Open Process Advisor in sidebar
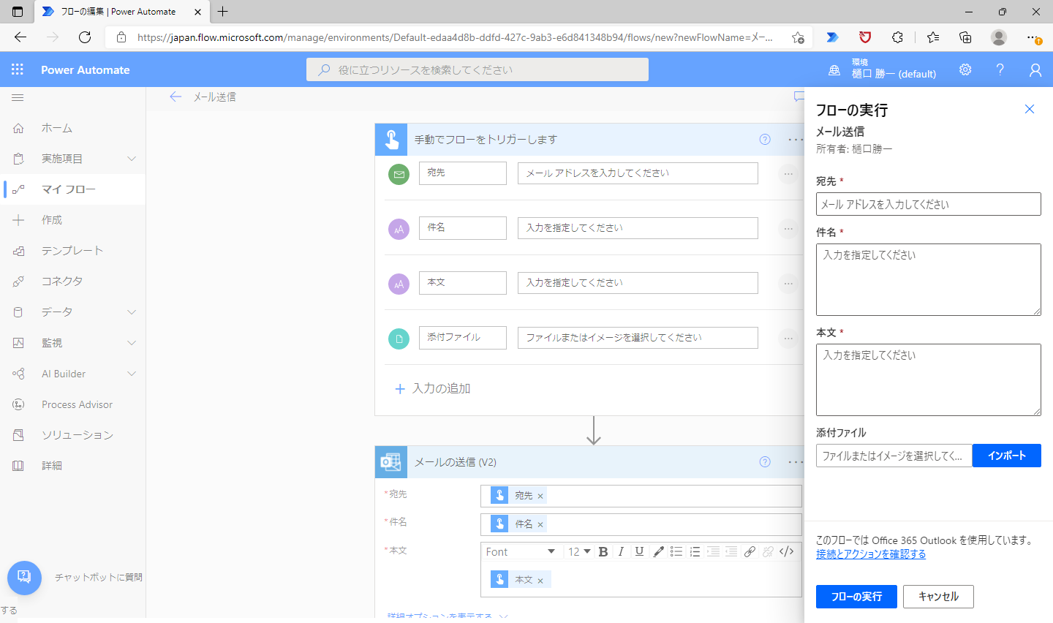Screen dimensions: 1053x623 pos(78,404)
